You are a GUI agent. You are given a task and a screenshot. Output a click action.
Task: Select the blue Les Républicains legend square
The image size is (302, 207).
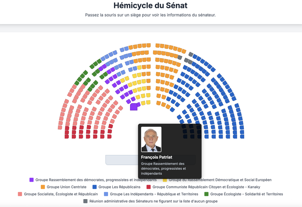click(x=100, y=187)
